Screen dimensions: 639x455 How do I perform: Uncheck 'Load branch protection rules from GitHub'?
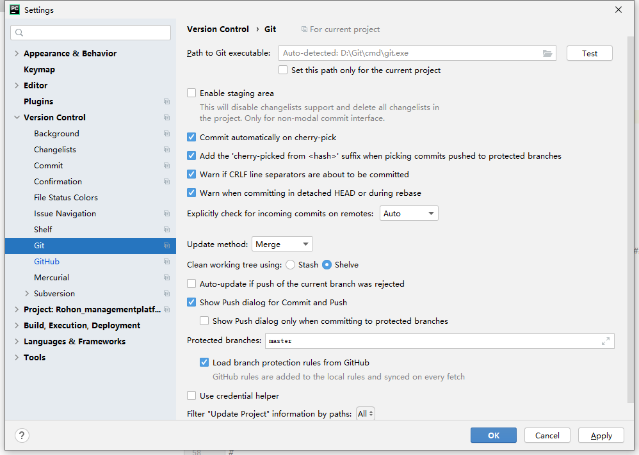click(x=204, y=363)
